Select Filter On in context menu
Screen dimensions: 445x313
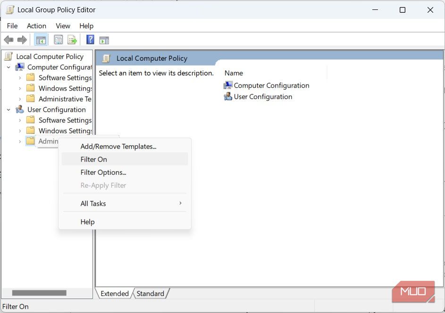click(x=125, y=159)
